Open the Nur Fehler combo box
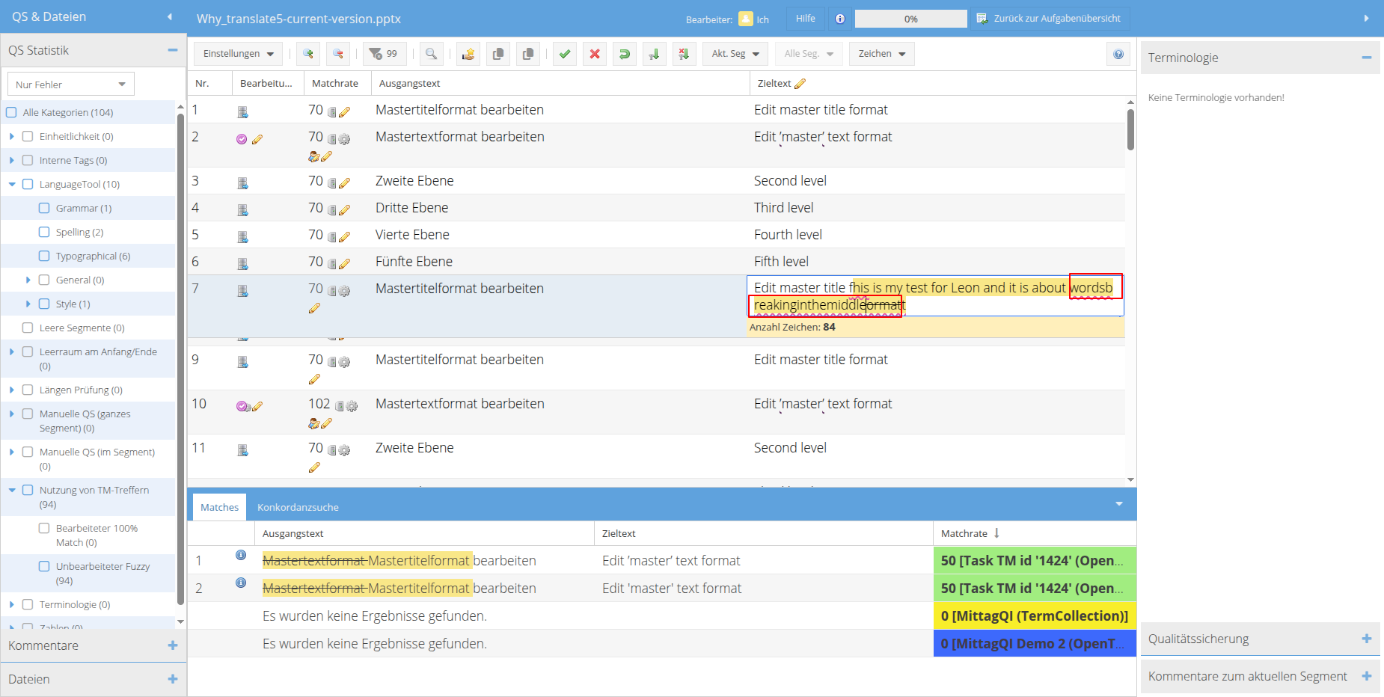Screen dimensions: 1384x697 pyautogui.click(x=70, y=85)
